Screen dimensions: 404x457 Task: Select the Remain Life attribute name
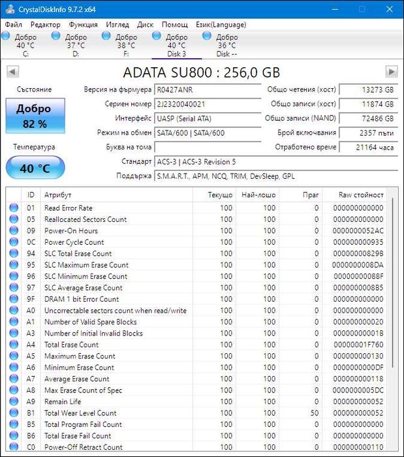click(x=63, y=402)
